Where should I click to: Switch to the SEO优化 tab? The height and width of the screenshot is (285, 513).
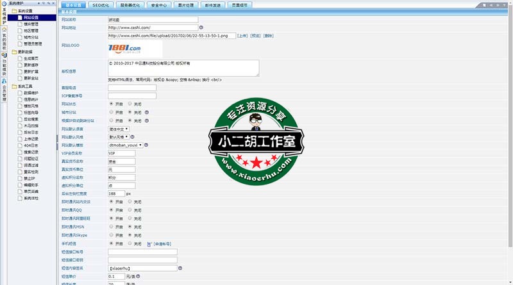pos(101,4)
